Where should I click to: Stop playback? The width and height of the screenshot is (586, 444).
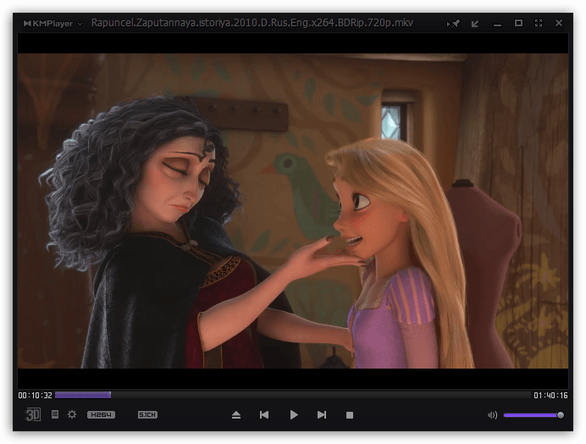[350, 415]
